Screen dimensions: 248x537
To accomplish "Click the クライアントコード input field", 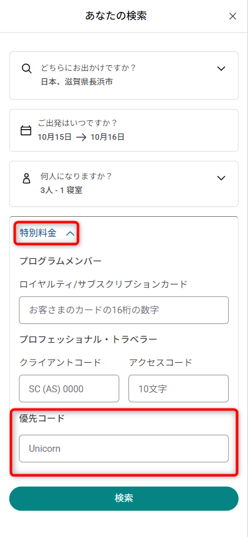I will click(69, 388).
